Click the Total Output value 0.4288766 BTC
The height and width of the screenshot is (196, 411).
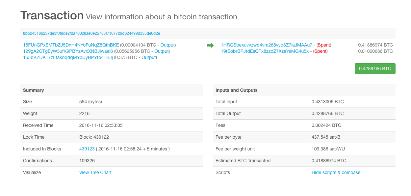click(328, 113)
